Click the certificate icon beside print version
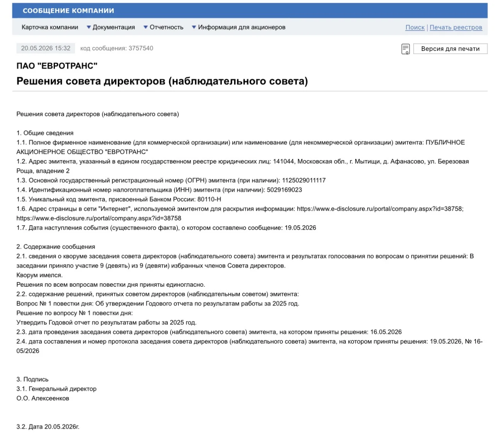The width and height of the screenshot is (496, 438). (x=405, y=49)
